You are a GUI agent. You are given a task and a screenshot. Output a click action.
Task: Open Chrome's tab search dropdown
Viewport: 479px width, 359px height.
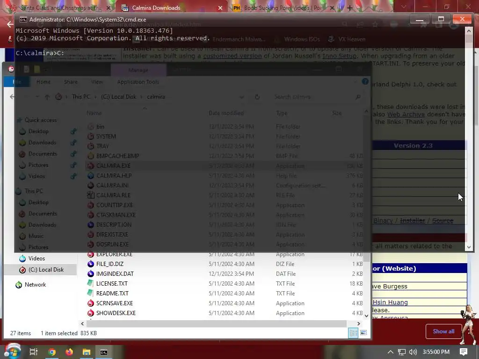tap(404, 7)
